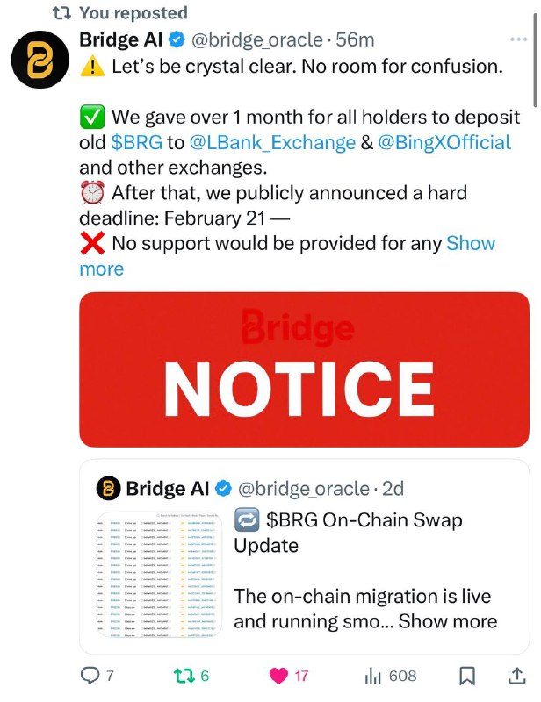Open quoted post's transaction table thumbnail
Image resolution: width=541 pixels, height=702 pixels.
[x=160, y=575]
